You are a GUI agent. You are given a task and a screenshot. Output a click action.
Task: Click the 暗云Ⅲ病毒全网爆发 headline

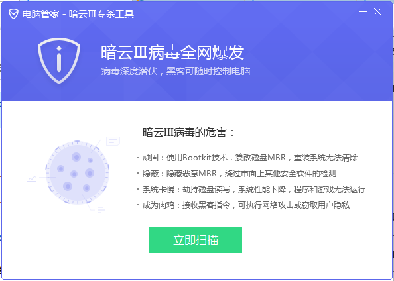(172, 52)
